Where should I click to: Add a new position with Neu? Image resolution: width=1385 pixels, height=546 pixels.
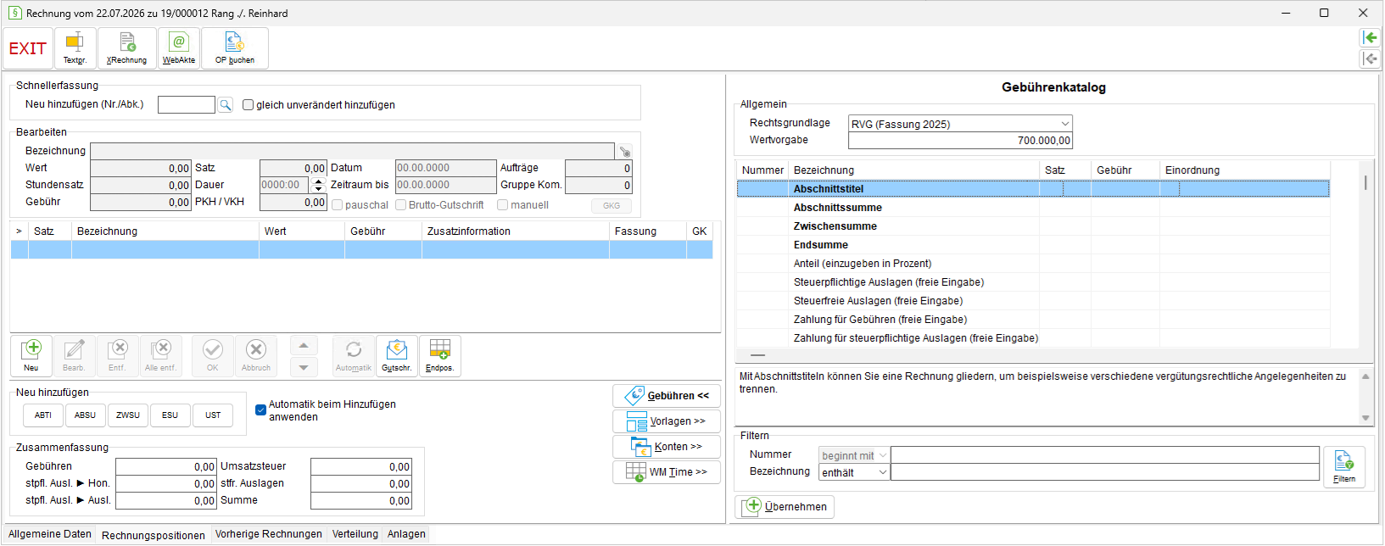pos(31,356)
